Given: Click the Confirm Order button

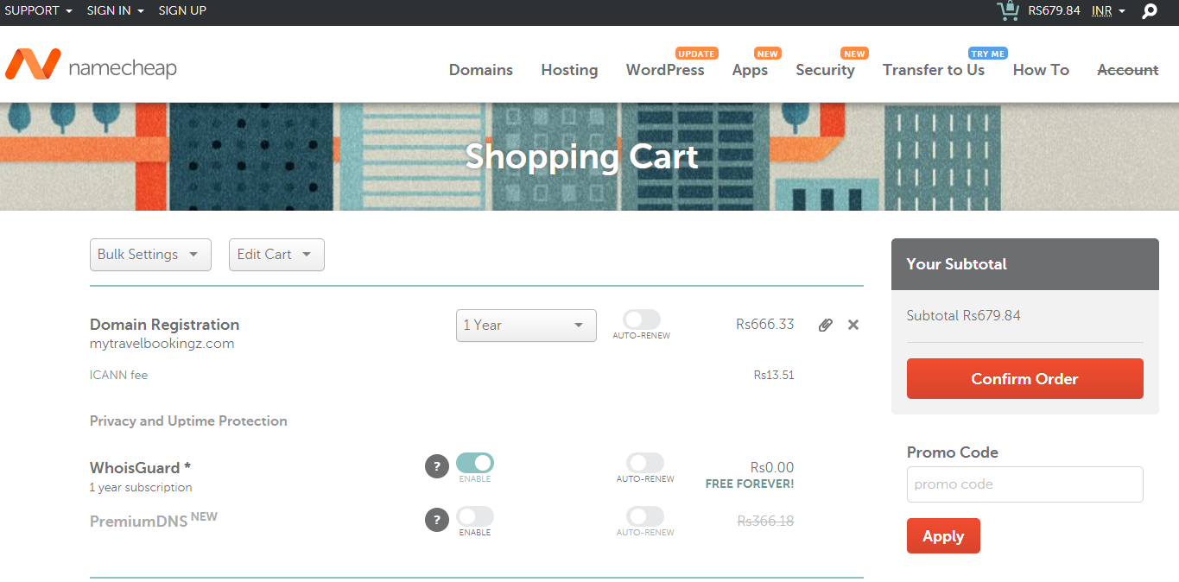Looking at the screenshot, I should coord(1025,378).
